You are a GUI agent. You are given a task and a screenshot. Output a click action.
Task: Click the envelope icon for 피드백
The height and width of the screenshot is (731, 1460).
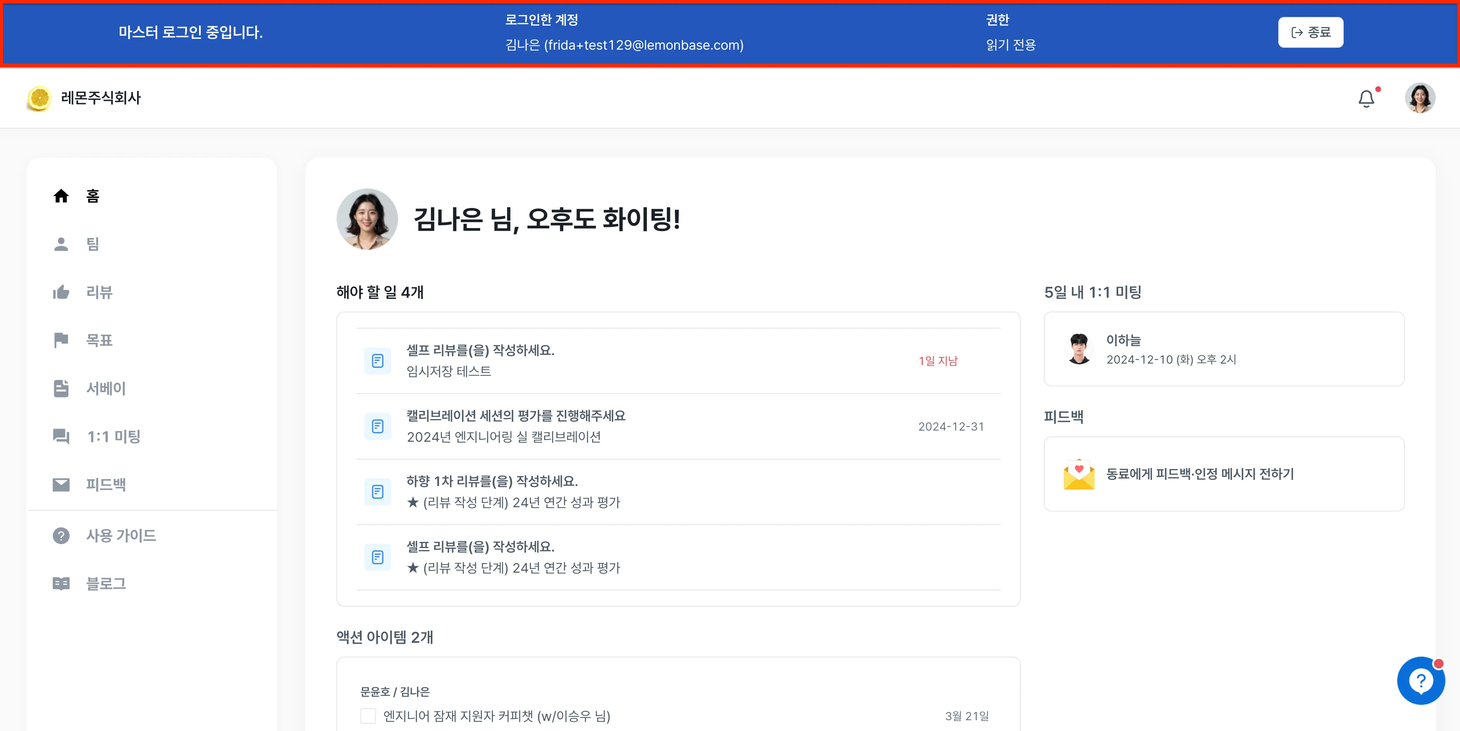(61, 485)
